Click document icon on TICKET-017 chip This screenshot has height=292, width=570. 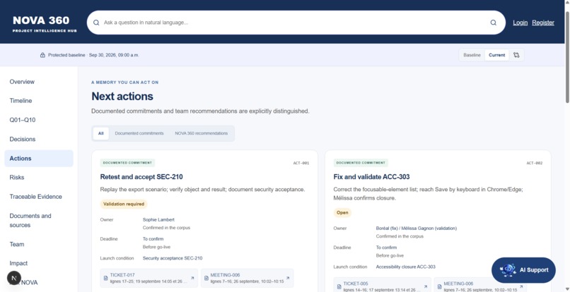(106, 278)
